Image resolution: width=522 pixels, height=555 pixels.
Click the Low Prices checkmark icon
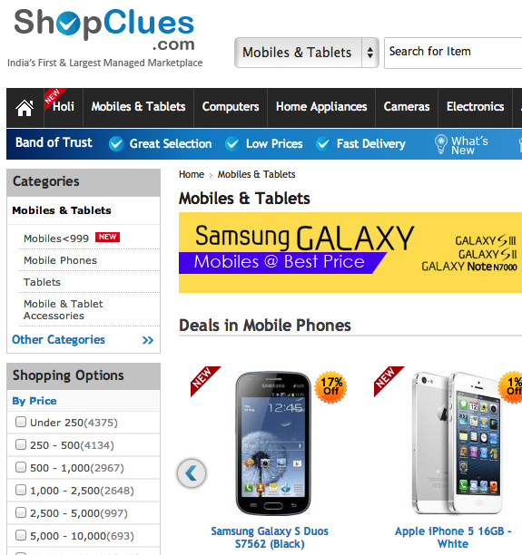click(x=232, y=144)
